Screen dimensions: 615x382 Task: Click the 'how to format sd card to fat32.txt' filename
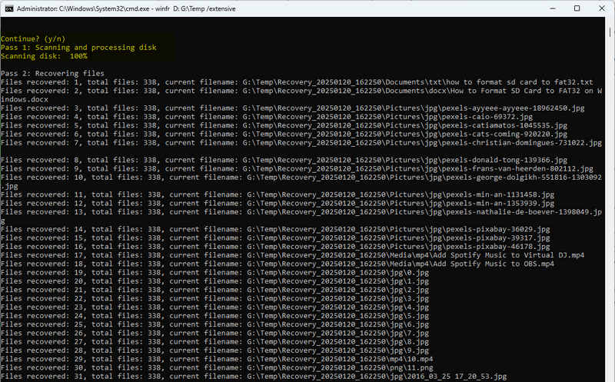click(519, 82)
